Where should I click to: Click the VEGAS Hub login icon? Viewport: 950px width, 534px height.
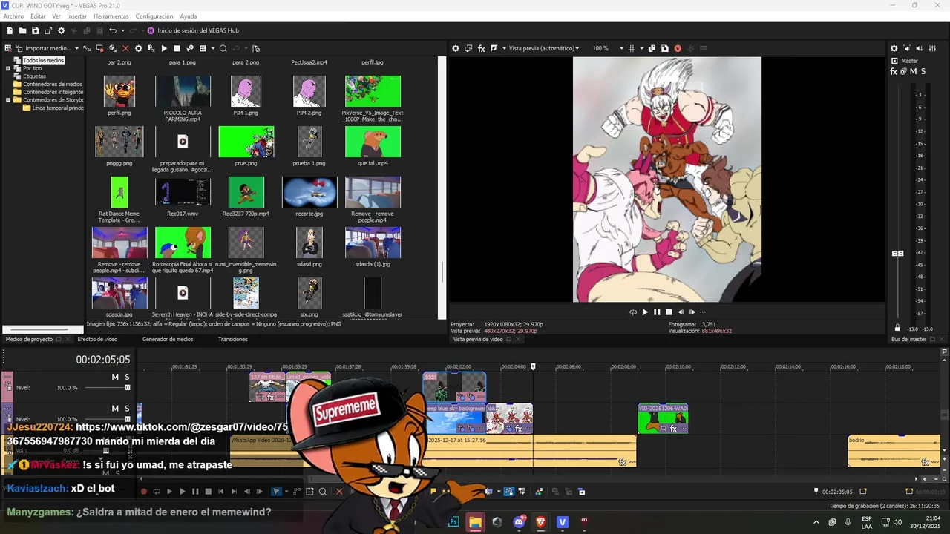(x=151, y=30)
